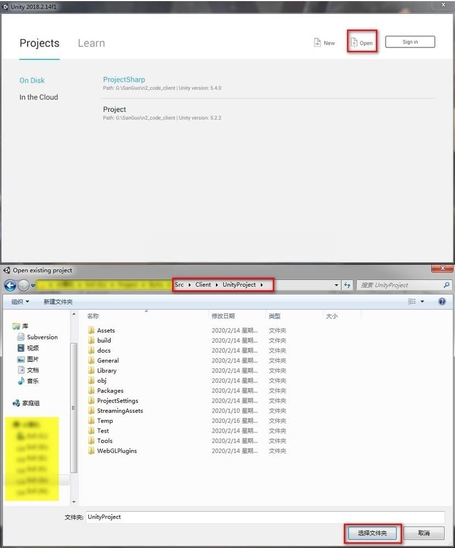Click 选择文件夹 to confirm the folder
The height and width of the screenshot is (548, 455).
pyautogui.click(x=372, y=533)
